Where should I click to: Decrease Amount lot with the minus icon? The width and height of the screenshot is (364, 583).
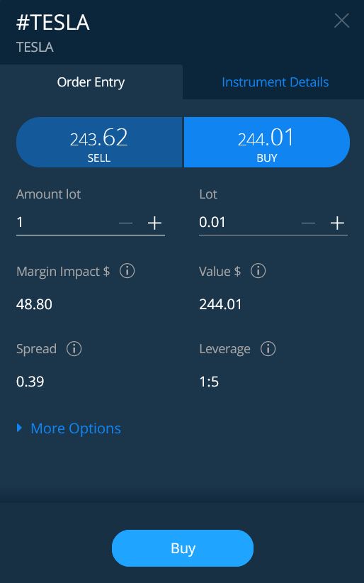(125, 223)
